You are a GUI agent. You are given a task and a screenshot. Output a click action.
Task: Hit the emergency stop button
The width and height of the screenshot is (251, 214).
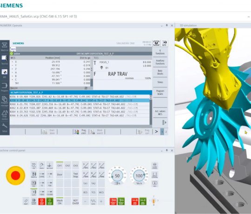[15, 175]
